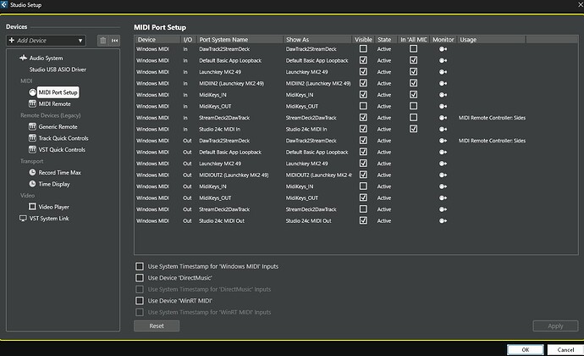Click the Usage column header
Screen dimensions: 584x356
tap(491, 40)
